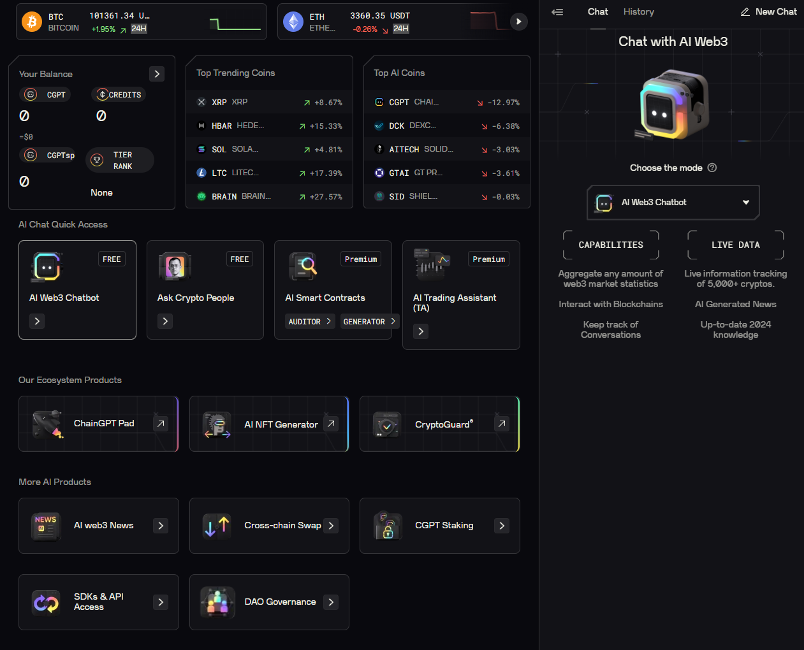Click the ETH 24H timeframe label
The height and width of the screenshot is (650, 804).
point(401,29)
